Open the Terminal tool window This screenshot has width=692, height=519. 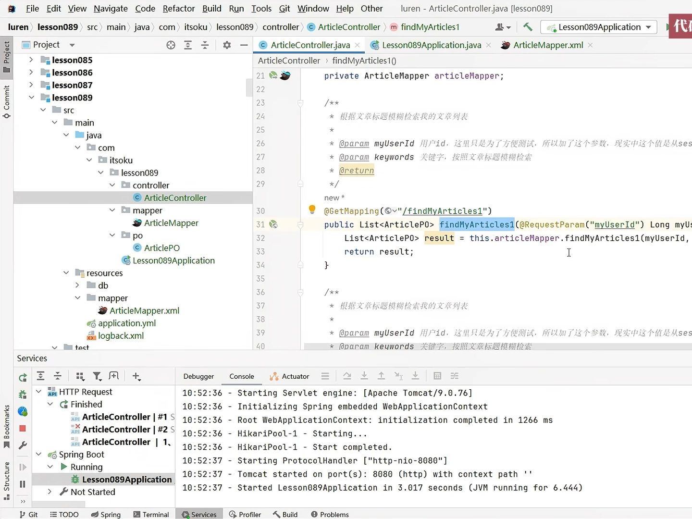151,514
